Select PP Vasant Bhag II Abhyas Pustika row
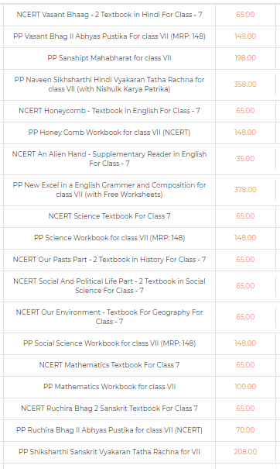Screen dimensions: 280x469 (x=109, y=36)
